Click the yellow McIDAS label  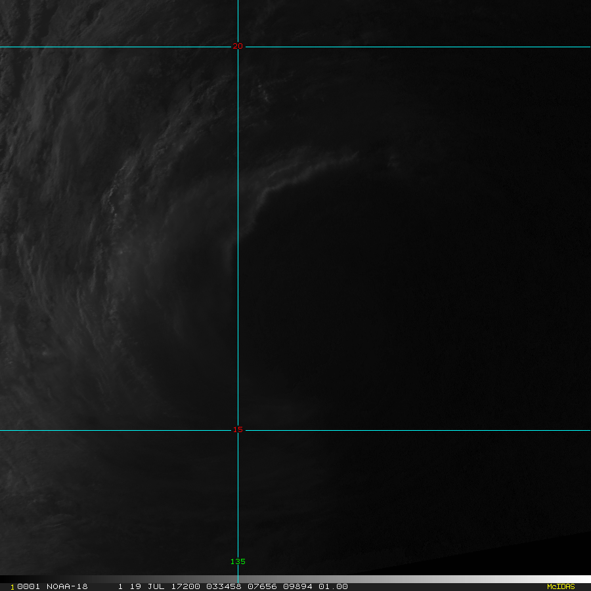[560, 586]
